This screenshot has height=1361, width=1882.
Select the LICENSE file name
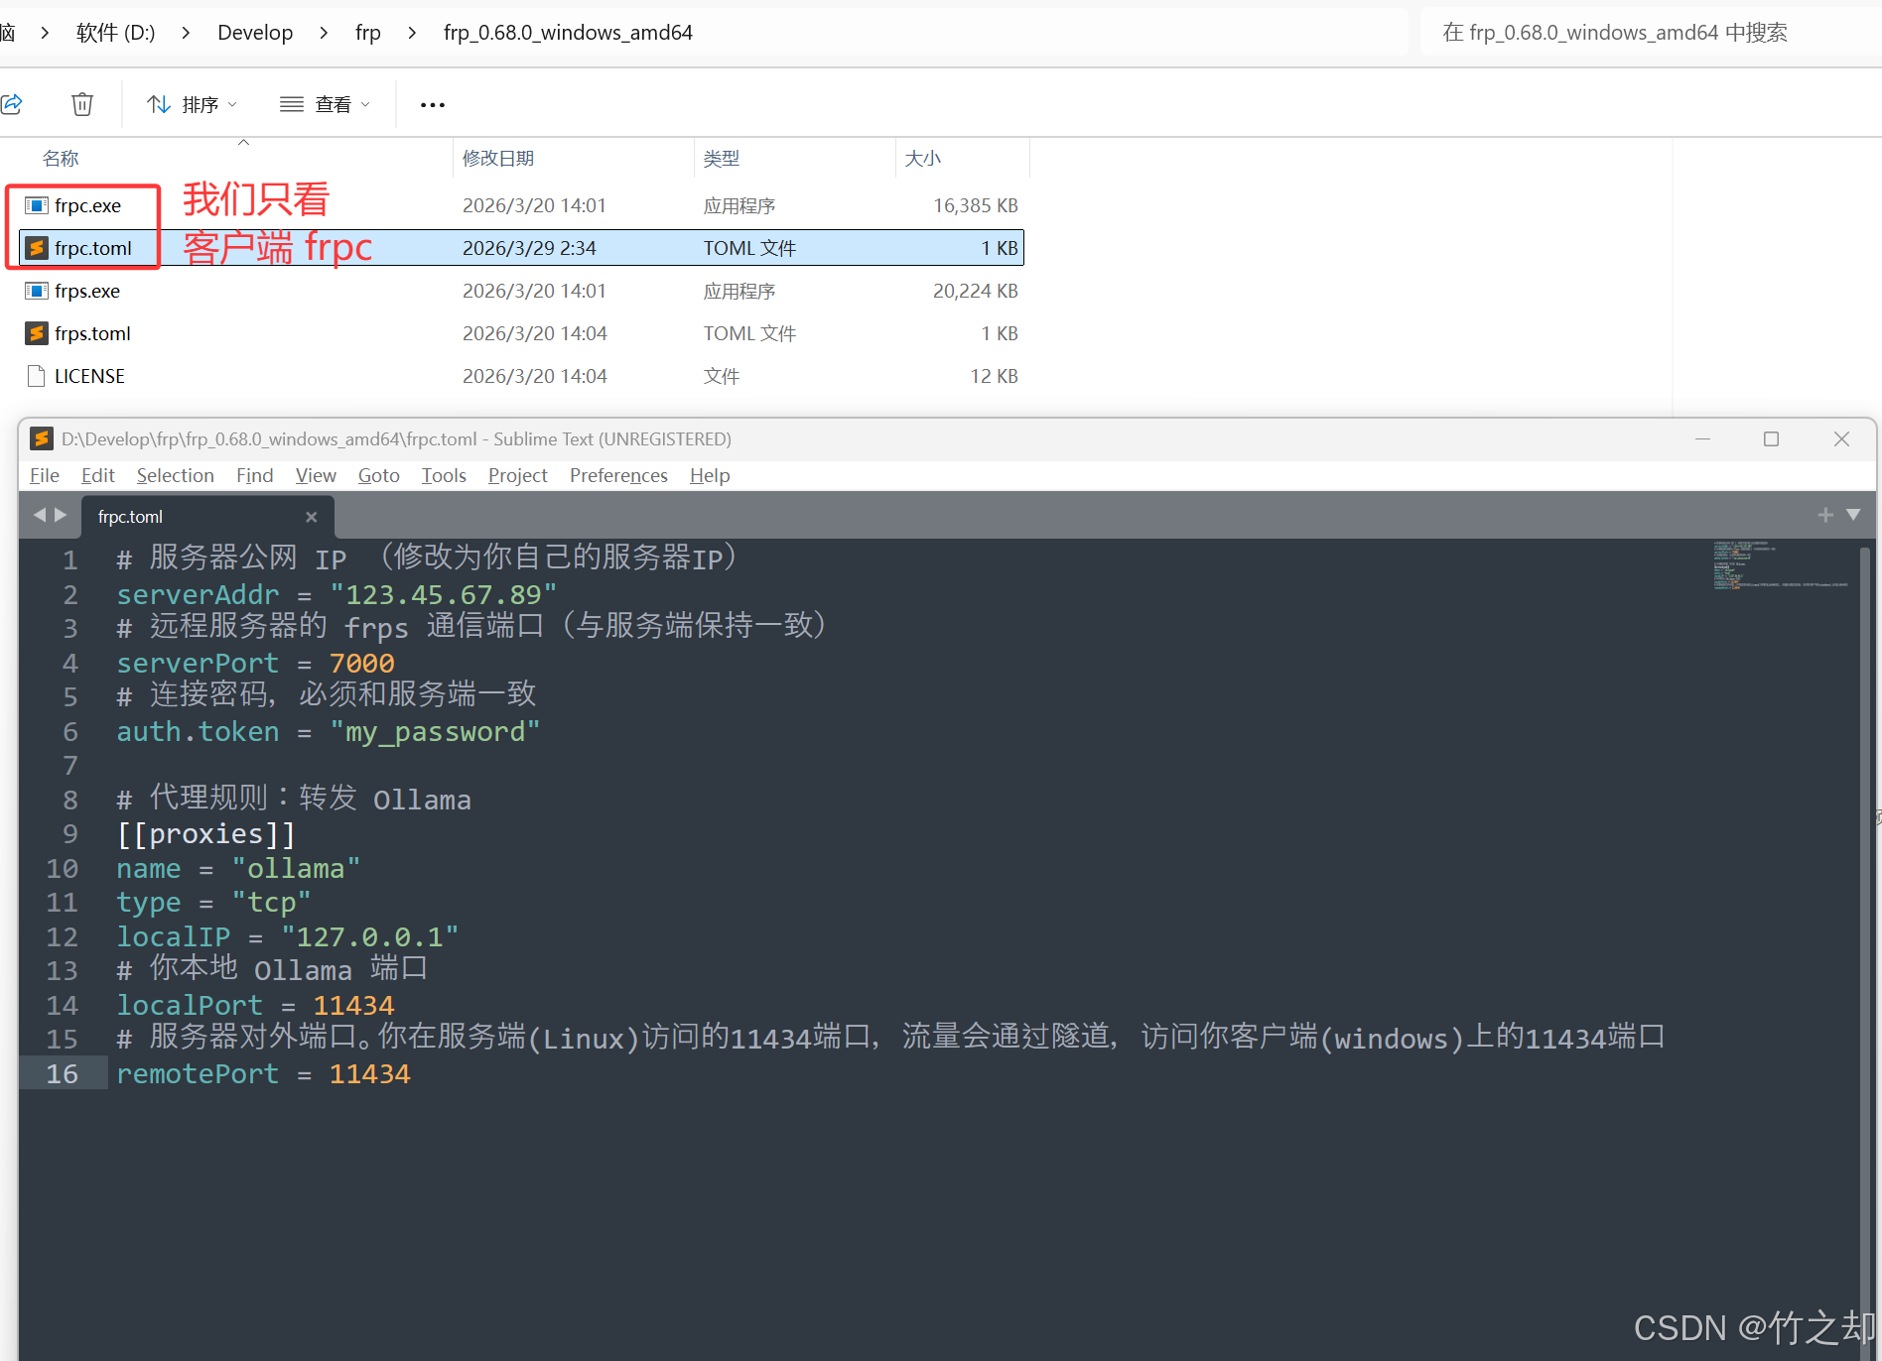[x=89, y=376]
